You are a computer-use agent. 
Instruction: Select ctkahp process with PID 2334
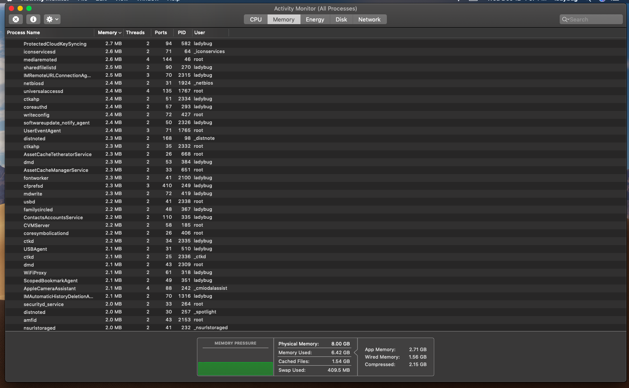coord(315,99)
